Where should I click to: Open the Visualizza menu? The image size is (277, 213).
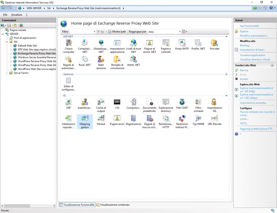click(17, 15)
